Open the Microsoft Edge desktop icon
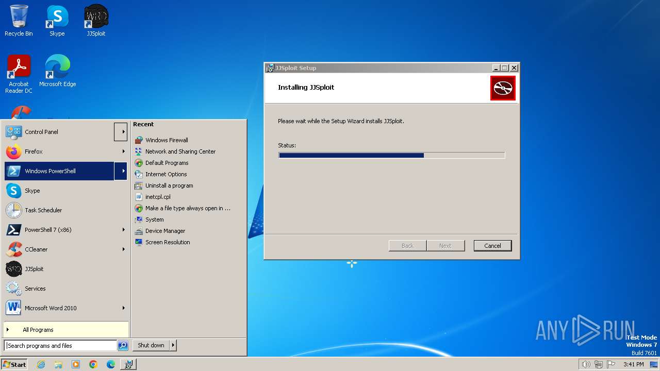The image size is (660, 371). [x=57, y=71]
